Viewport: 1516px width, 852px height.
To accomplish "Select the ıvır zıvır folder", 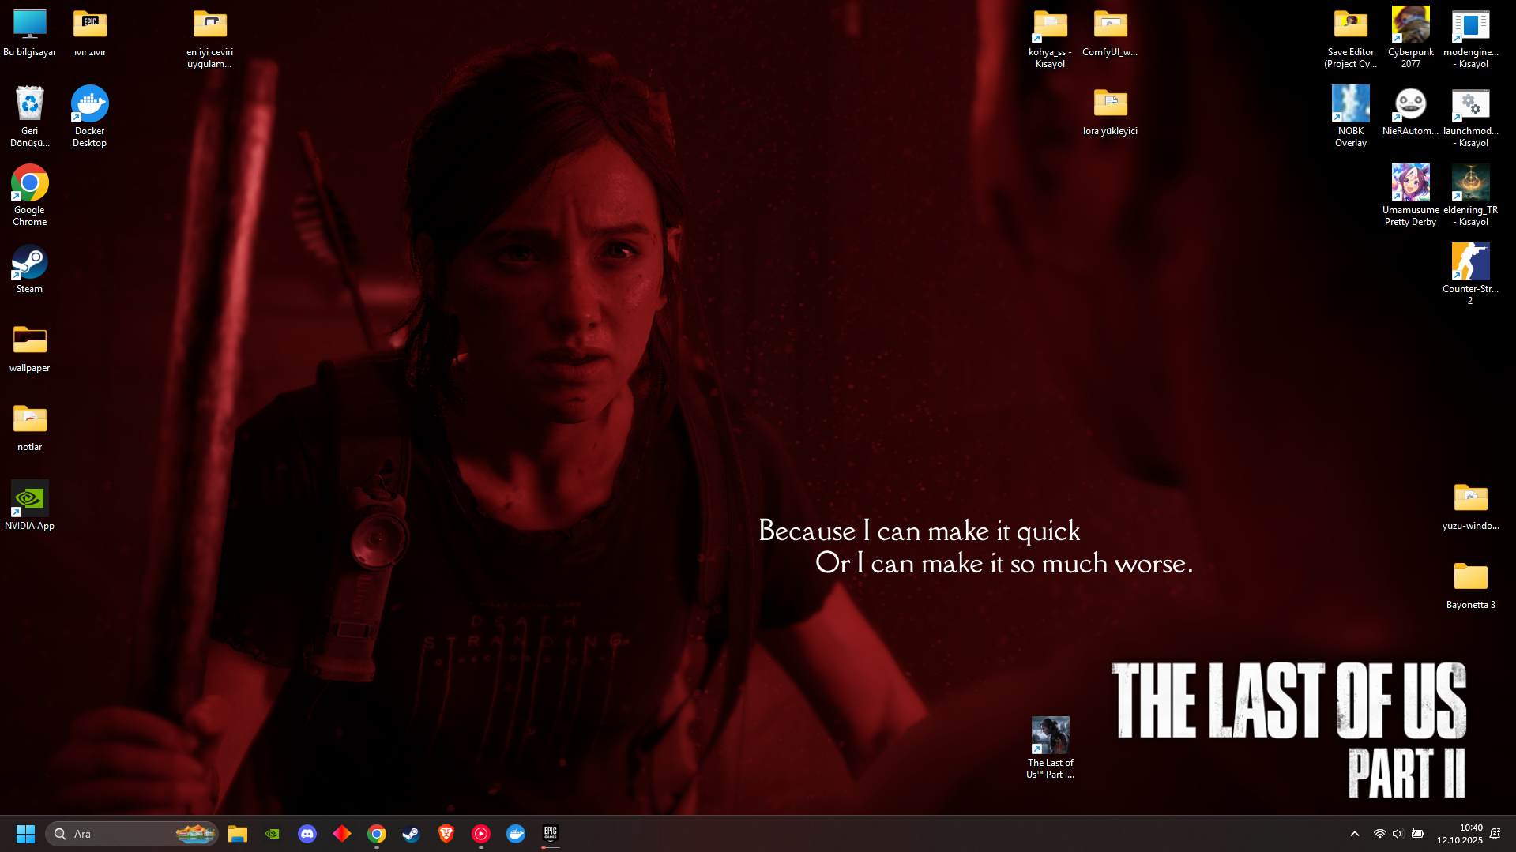I will [x=89, y=32].
